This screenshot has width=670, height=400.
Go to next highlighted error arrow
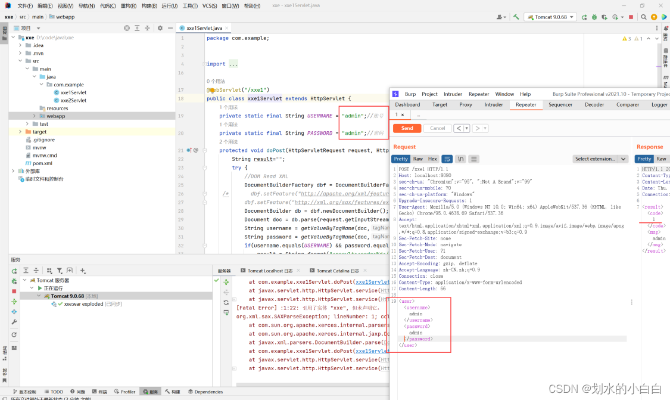(657, 39)
